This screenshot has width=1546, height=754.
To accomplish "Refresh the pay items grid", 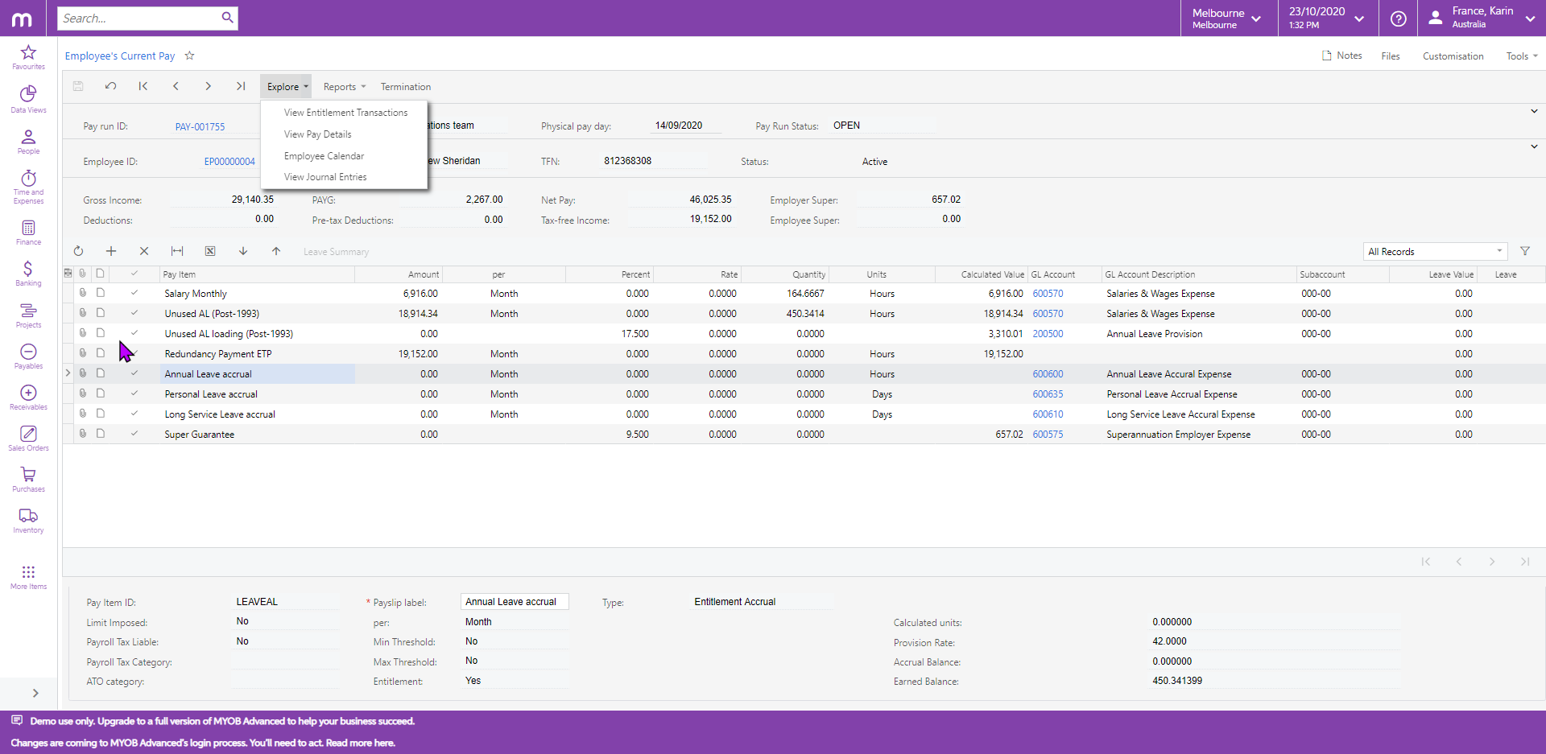I will 78,251.
